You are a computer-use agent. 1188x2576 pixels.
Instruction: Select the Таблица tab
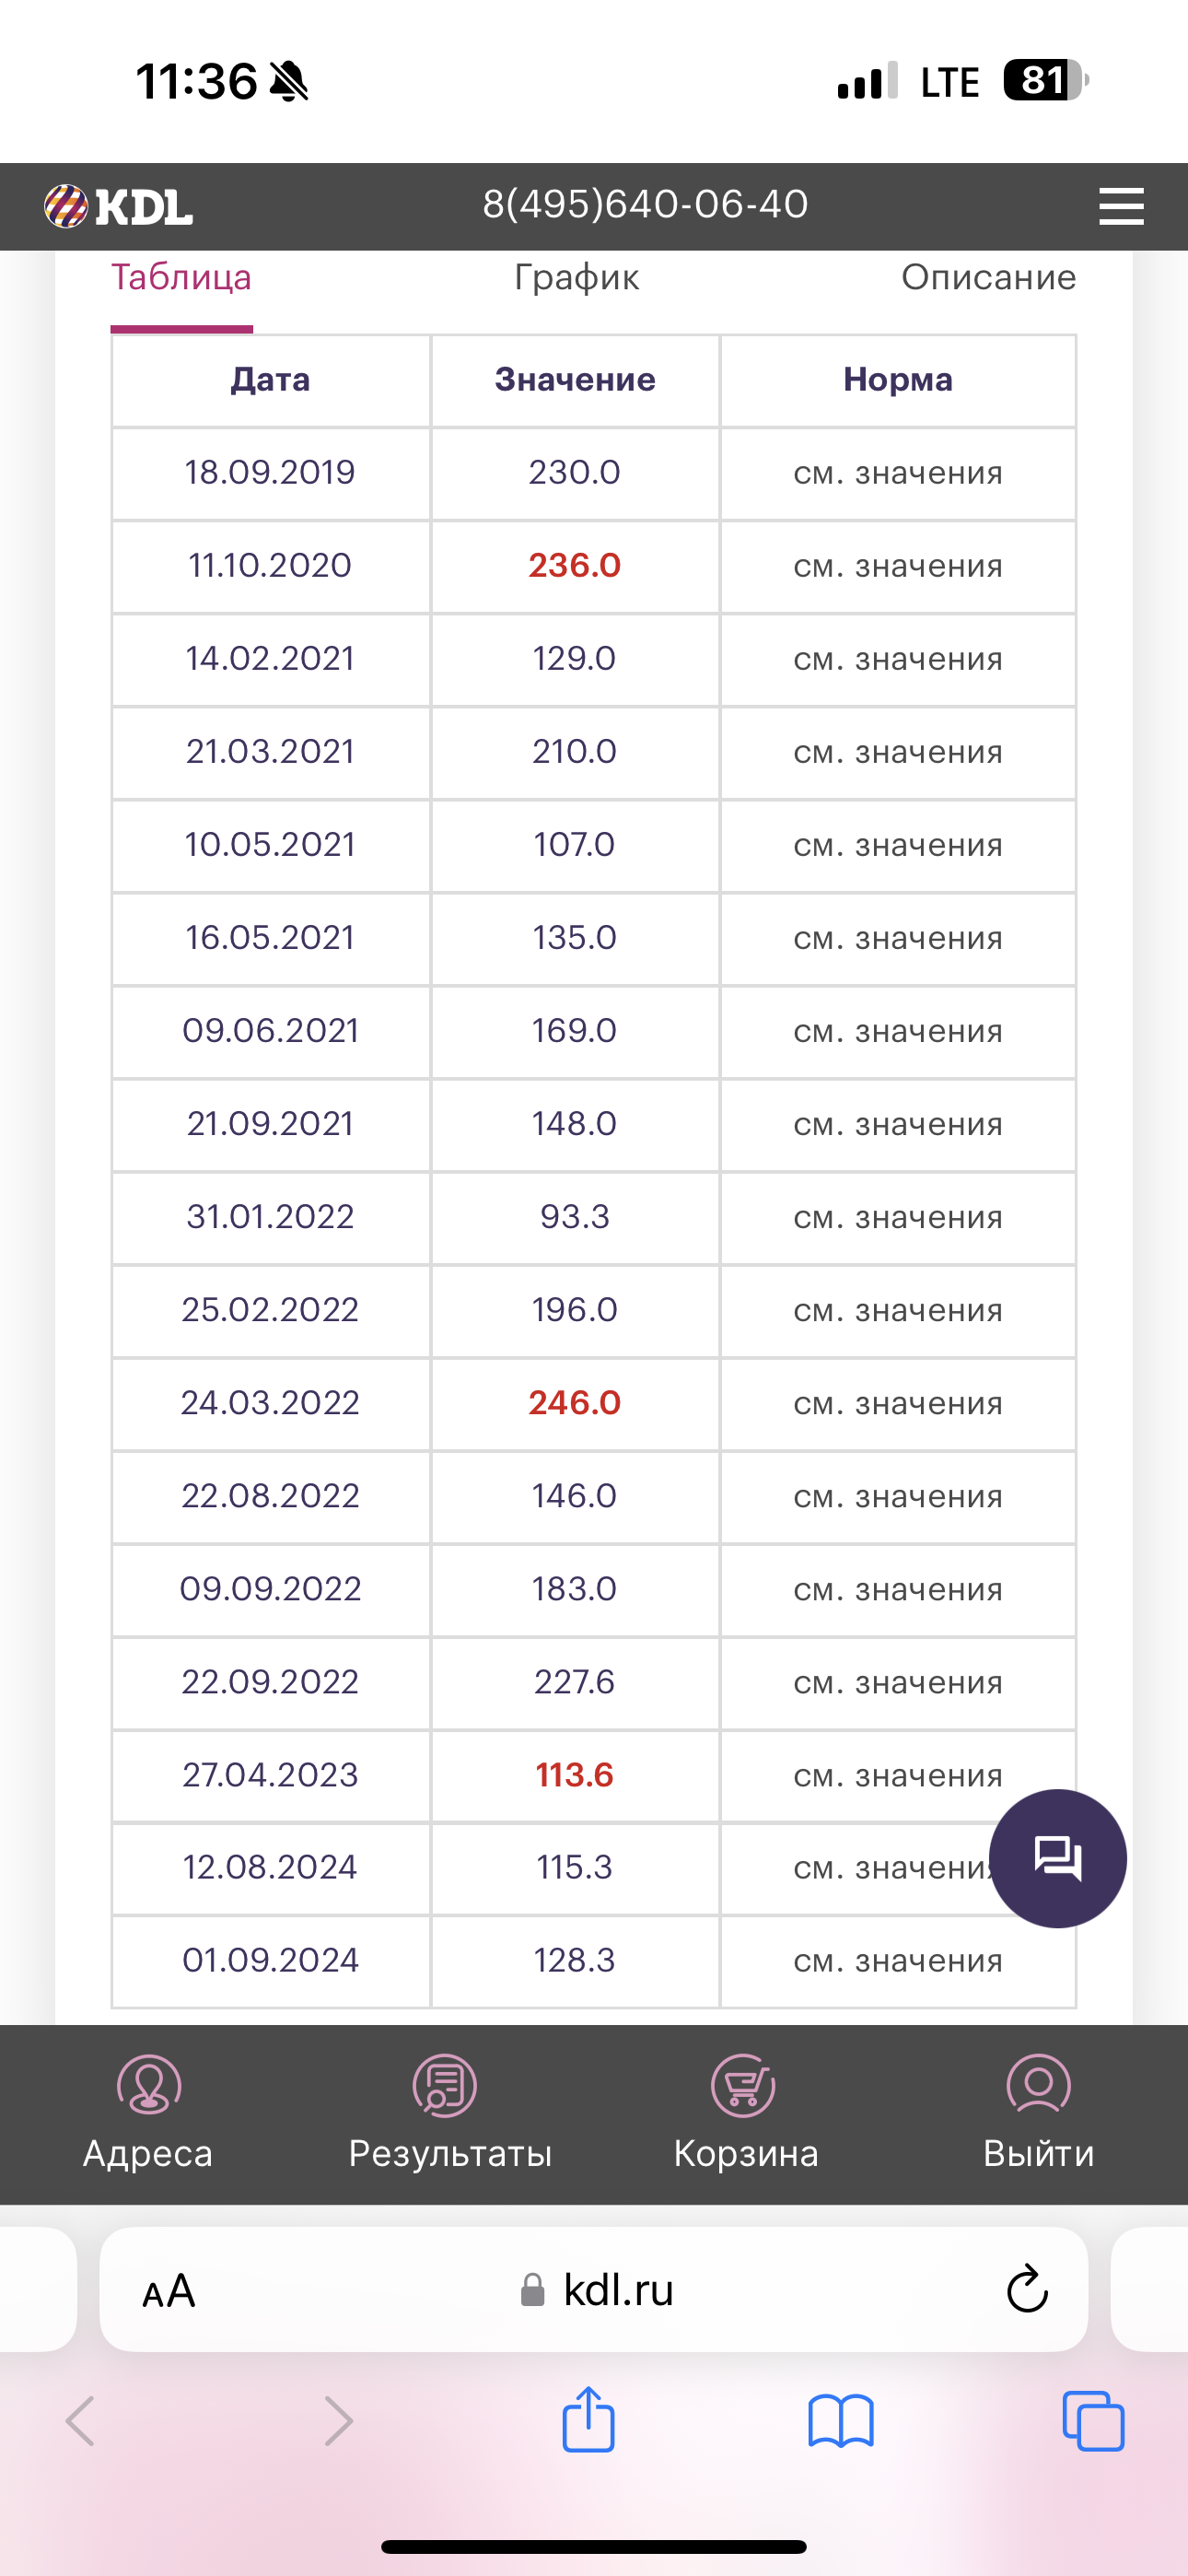(181, 278)
